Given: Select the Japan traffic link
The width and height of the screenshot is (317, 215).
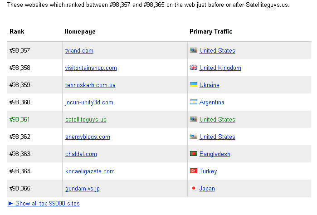Looking at the screenshot, I should coord(207,189).
